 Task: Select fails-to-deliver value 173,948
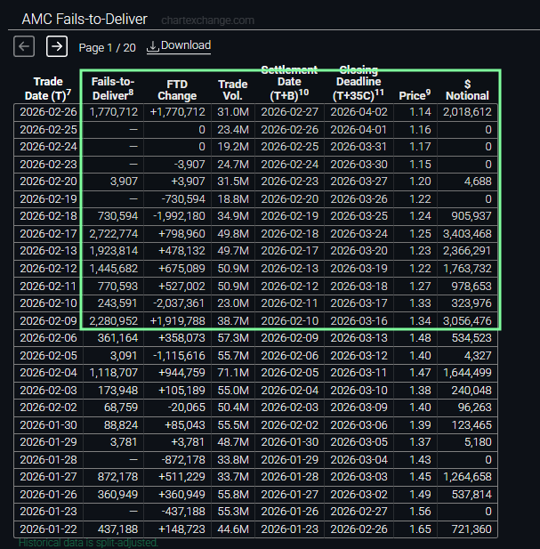click(x=117, y=390)
